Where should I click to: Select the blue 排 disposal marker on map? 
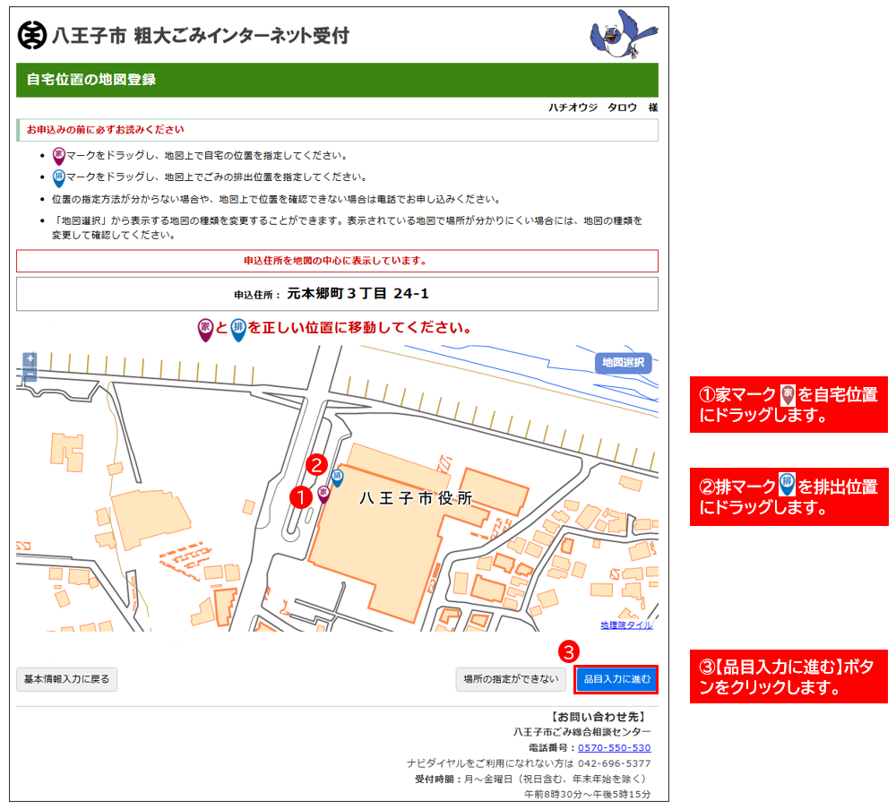(338, 477)
